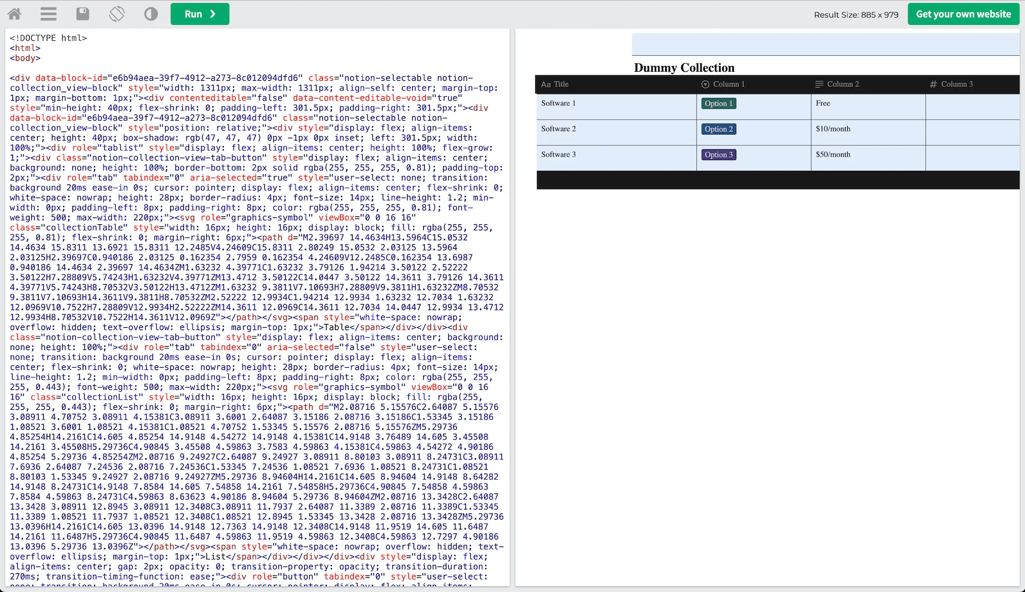Select the green Option 1 tag

(x=719, y=104)
